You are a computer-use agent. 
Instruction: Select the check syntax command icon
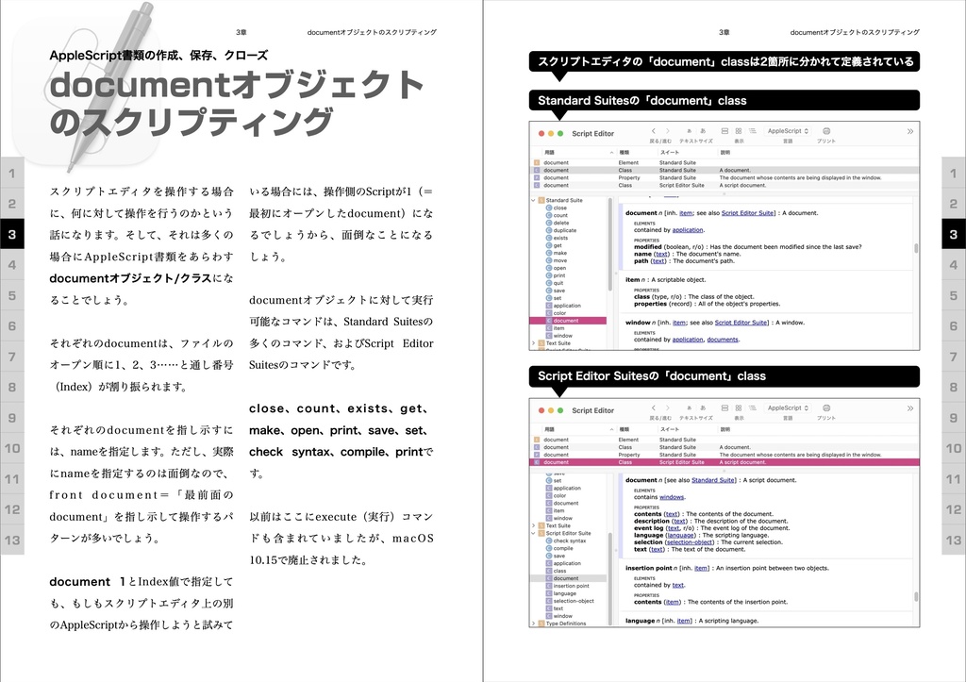(x=547, y=541)
